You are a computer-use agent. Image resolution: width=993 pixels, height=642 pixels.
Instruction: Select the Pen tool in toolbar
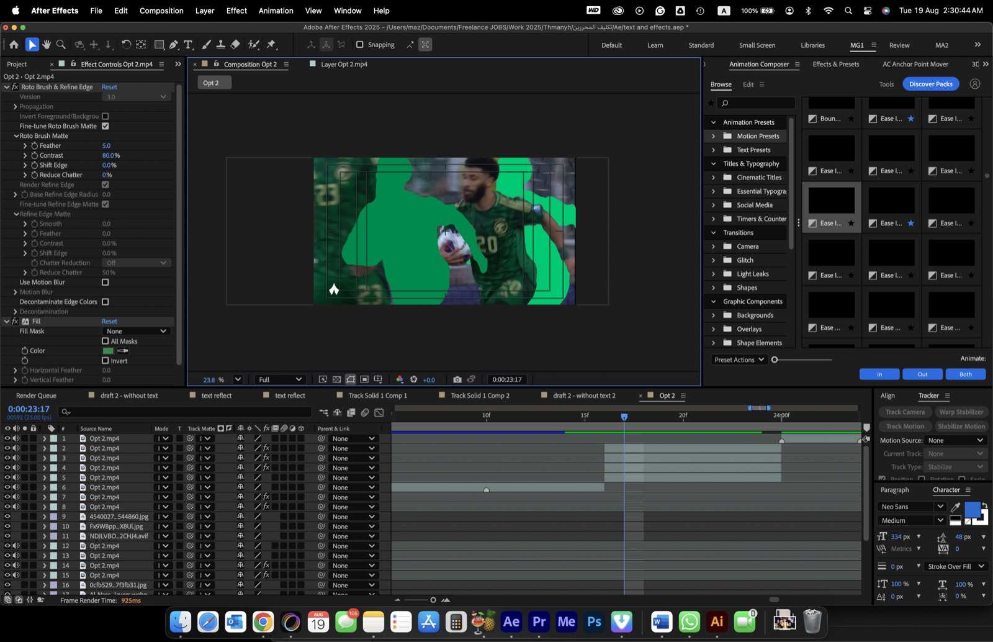point(174,45)
